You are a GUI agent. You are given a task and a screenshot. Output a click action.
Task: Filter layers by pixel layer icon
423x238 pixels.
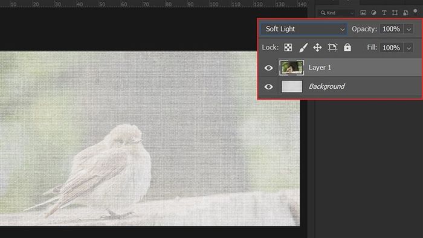click(363, 13)
